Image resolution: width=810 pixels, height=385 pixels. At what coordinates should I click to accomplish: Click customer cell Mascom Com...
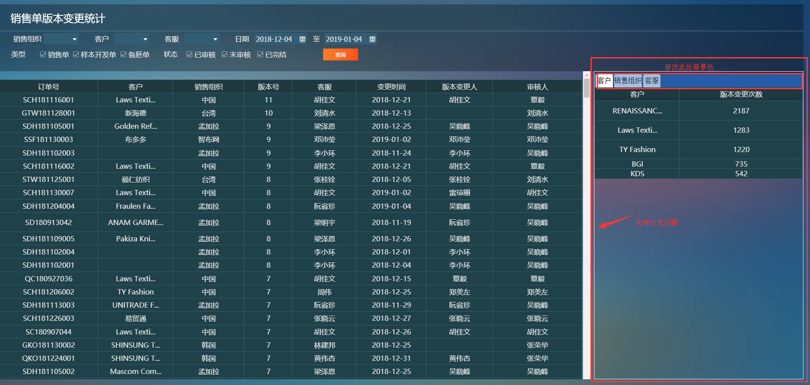136,371
